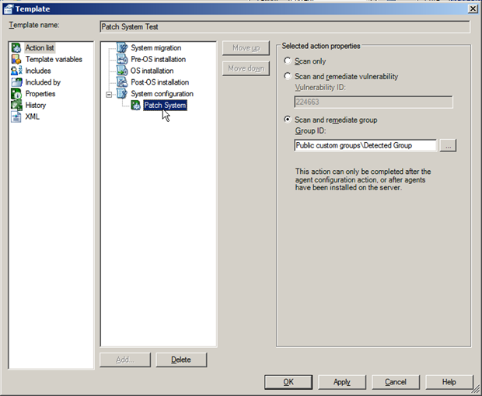Select the Scan only radio option
The height and width of the screenshot is (396, 482).
pyautogui.click(x=288, y=61)
